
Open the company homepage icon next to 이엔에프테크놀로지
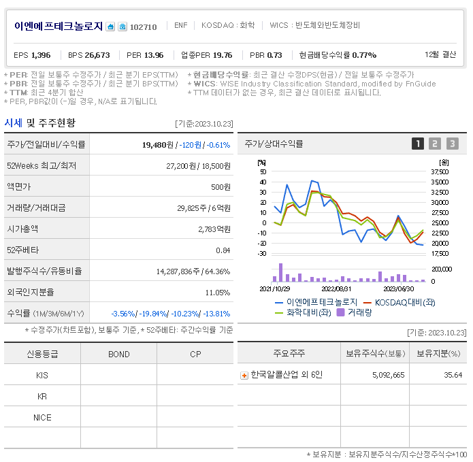[110, 27]
